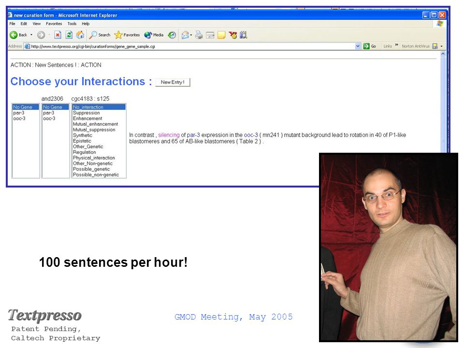Click the New Entry ! button
The height and width of the screenshot is (348, 464).
pos(173,82)
